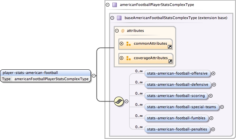Collapse the attributes section

(117, 31)
